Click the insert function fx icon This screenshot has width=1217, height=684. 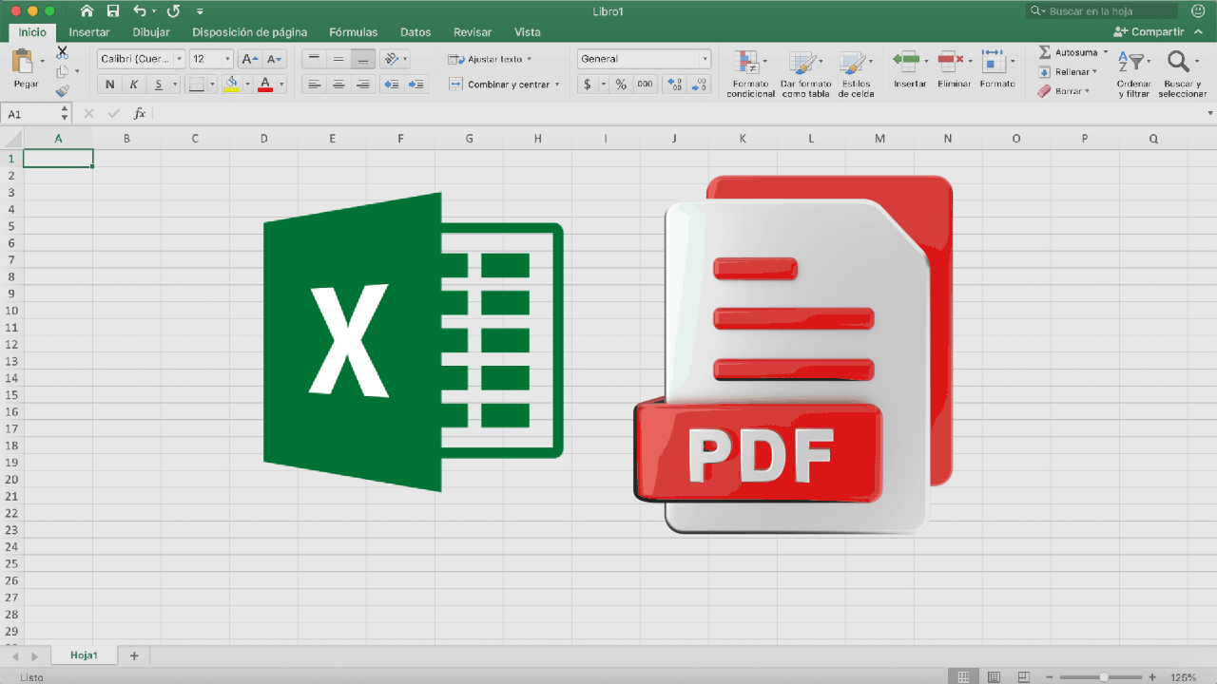pyautogui.click(x=139, y=113)
